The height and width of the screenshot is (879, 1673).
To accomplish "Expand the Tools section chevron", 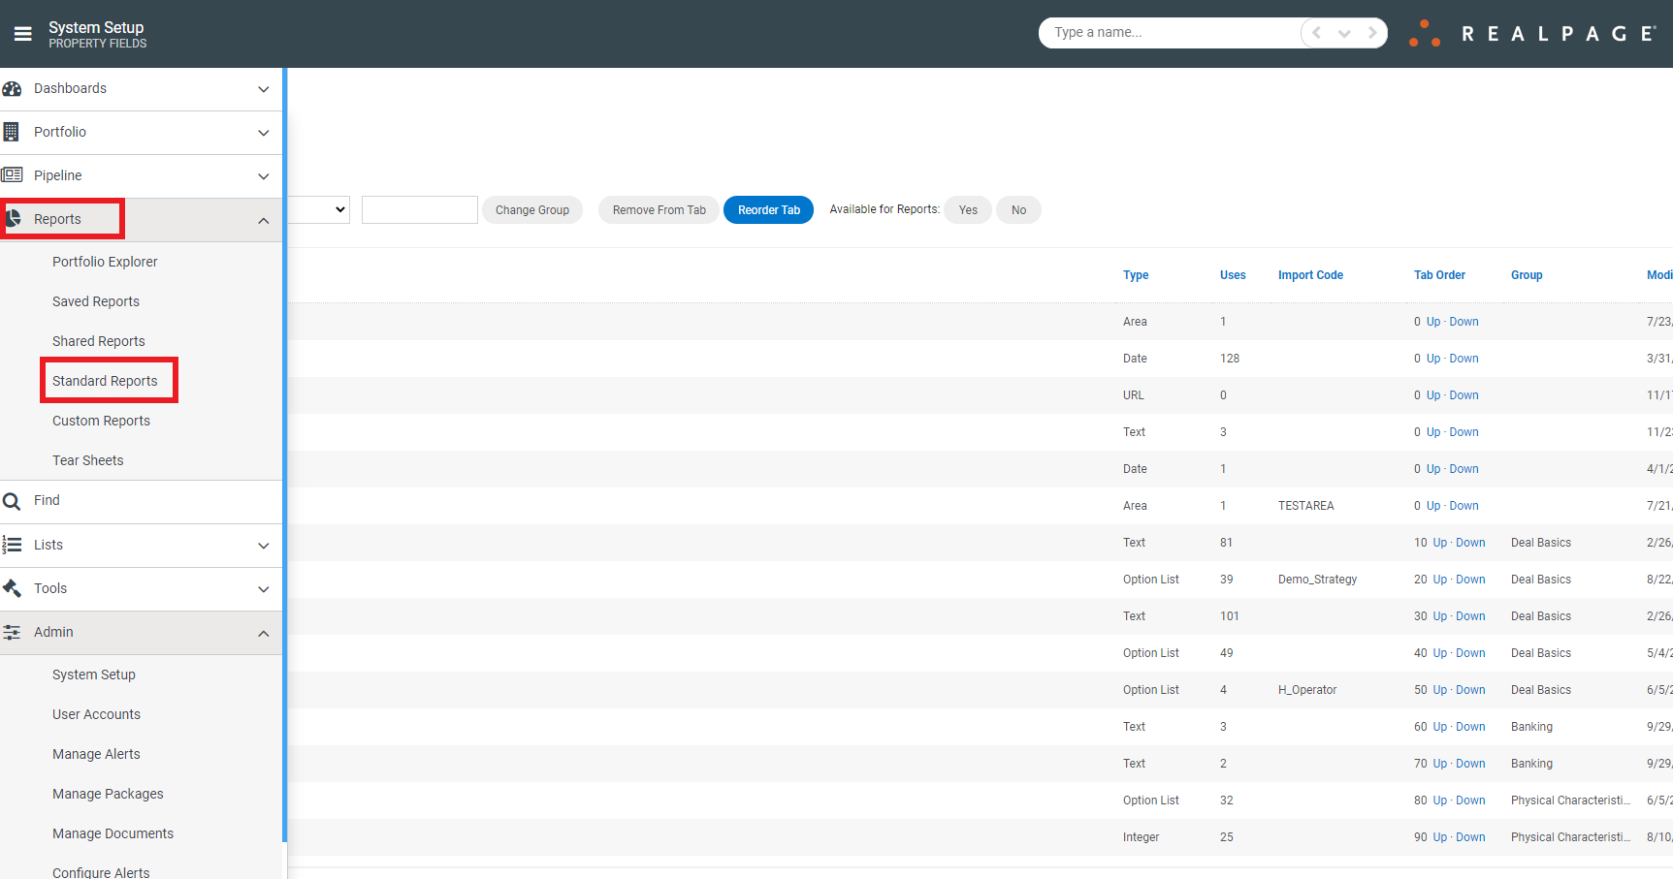I will click(x=263, y=589).
